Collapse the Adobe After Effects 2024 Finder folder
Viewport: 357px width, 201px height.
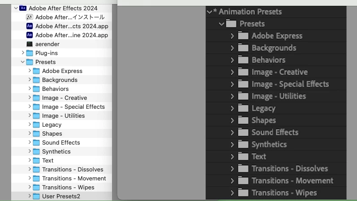tap(16, 8)
